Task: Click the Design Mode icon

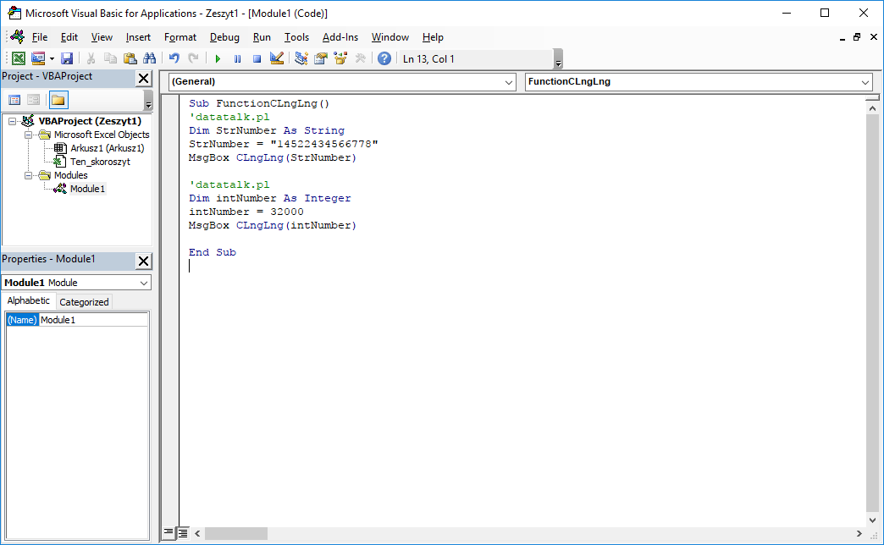Action: [276, 58]
